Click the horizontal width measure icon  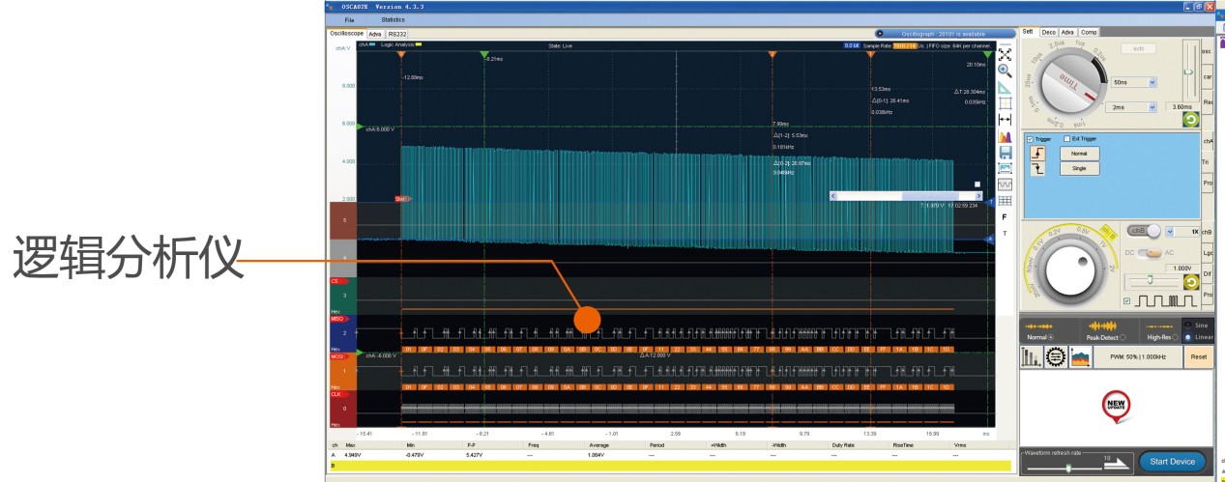(x=1005, y=120)
